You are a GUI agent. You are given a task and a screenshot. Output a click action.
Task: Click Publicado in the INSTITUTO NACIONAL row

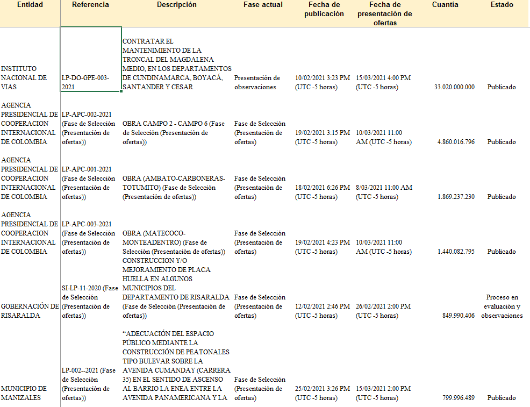(x=502, y=87)
